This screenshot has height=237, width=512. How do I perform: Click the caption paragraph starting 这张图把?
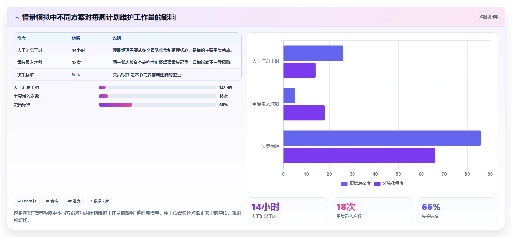127,216
